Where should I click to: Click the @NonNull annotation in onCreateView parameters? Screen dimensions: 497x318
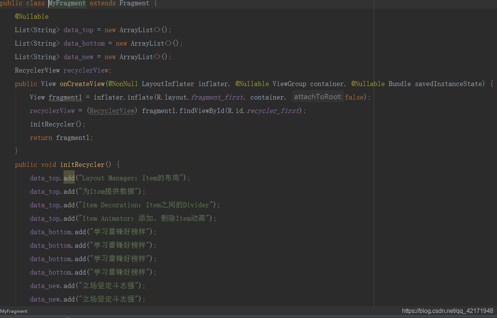click(x=123, y=84)
